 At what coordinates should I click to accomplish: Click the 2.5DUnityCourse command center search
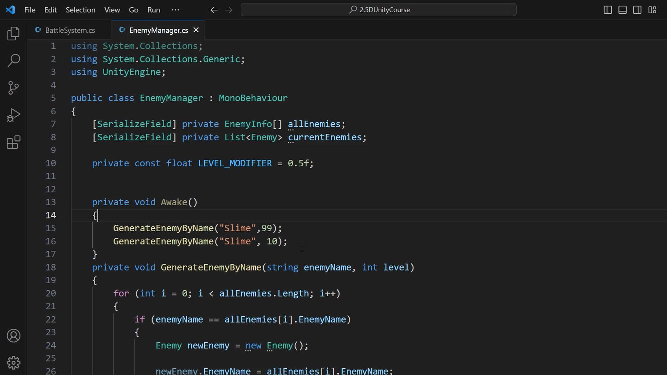click(379, 10)
